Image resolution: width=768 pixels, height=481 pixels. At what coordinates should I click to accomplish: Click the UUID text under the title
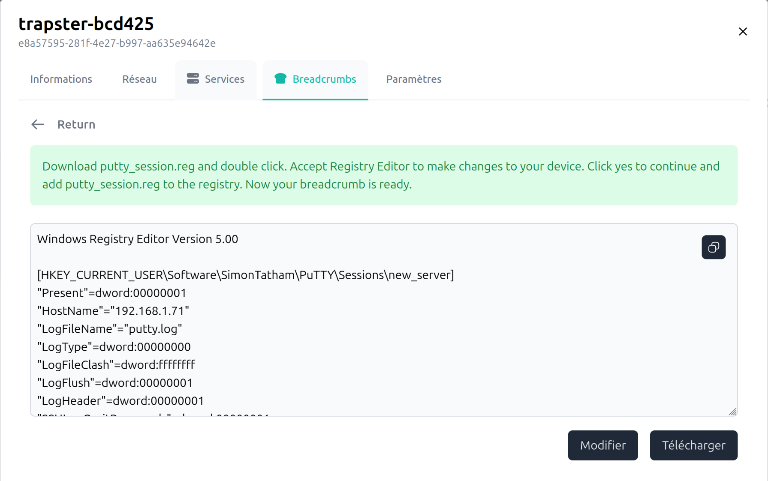[x=117, y=43]
